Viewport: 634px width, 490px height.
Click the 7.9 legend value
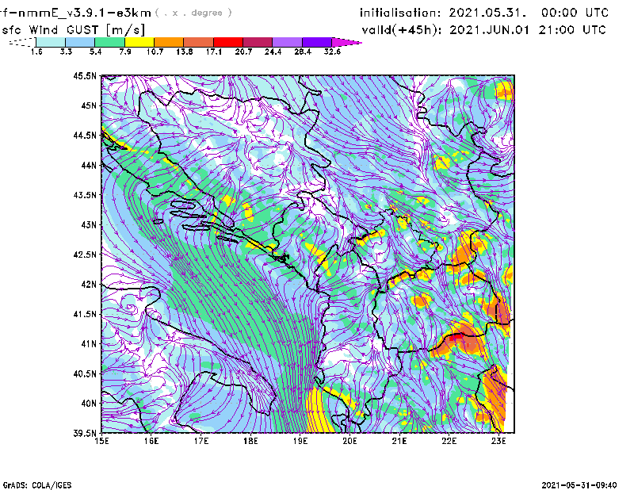click(125, 52)
